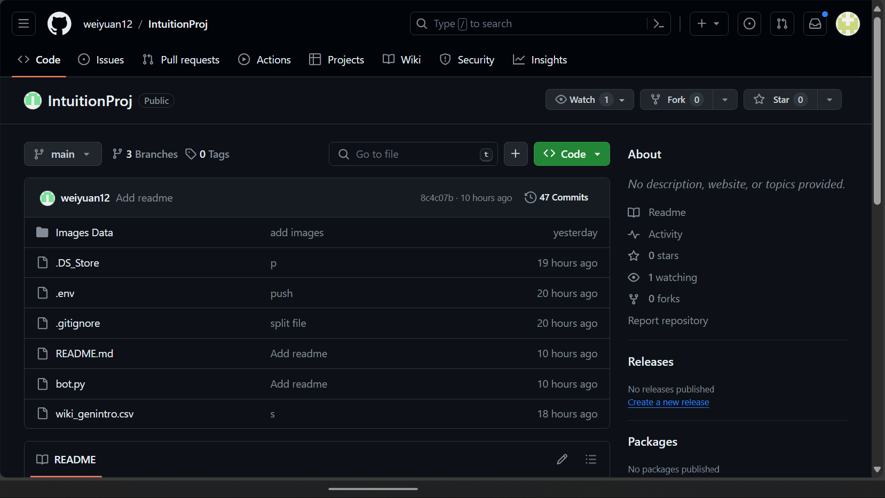Star the IntuitionProj repository
The image size is (885, 498).
tap(780, 100)
